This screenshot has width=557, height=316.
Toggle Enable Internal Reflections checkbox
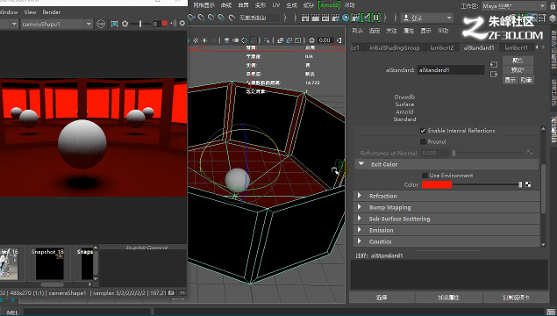coord(423,131)
